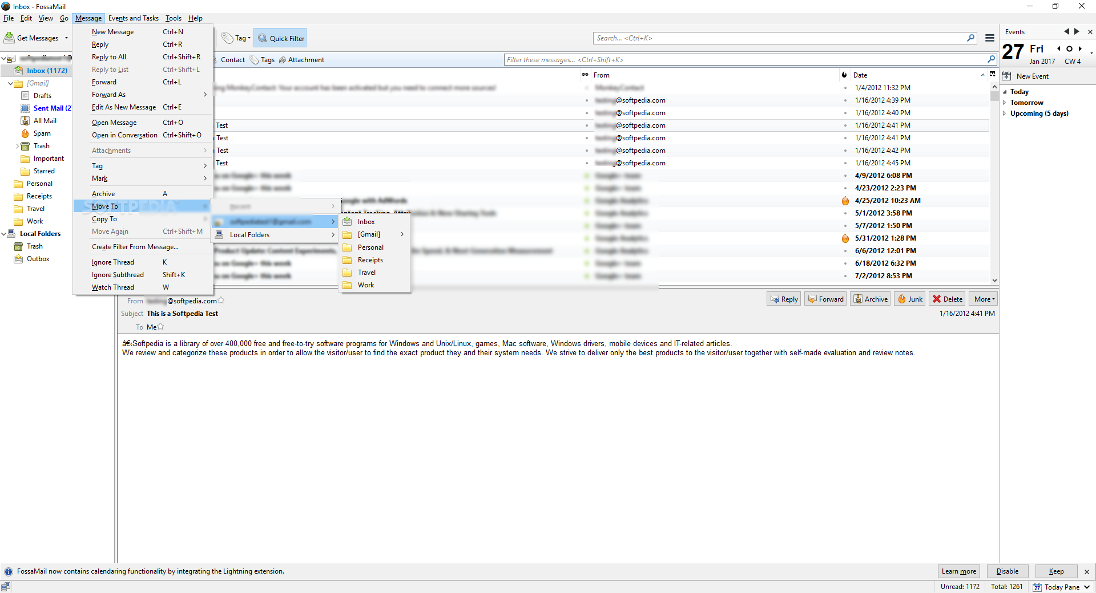Click the Reply button in message header
The height and width of the screenshot is (593, 1096).
coord(784,299)
